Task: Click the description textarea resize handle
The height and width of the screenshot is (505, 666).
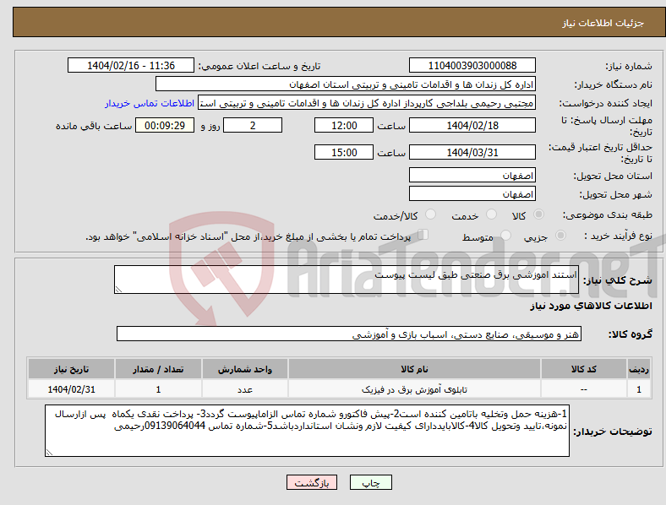Action: pyautogui.click(x=118, y=290)
